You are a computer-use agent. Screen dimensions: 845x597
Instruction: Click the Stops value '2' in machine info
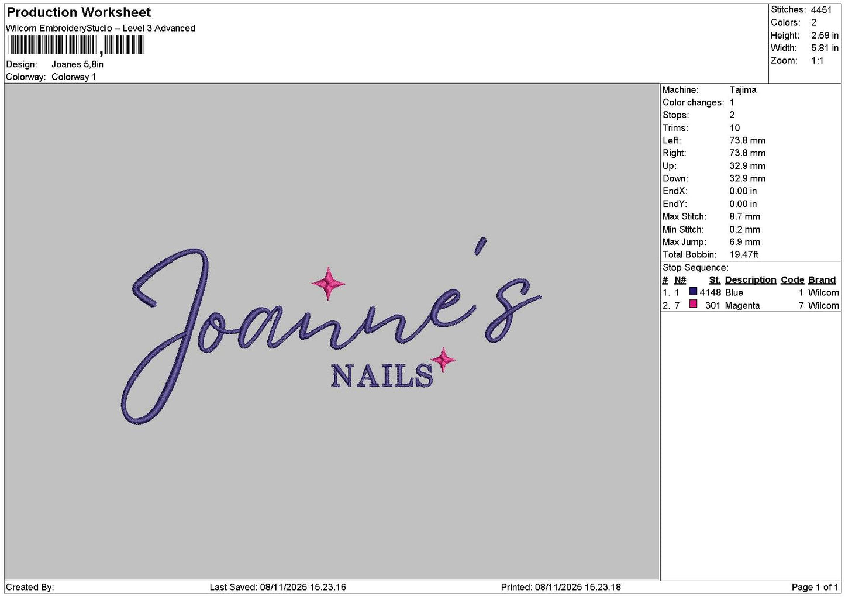click(732, 115)
